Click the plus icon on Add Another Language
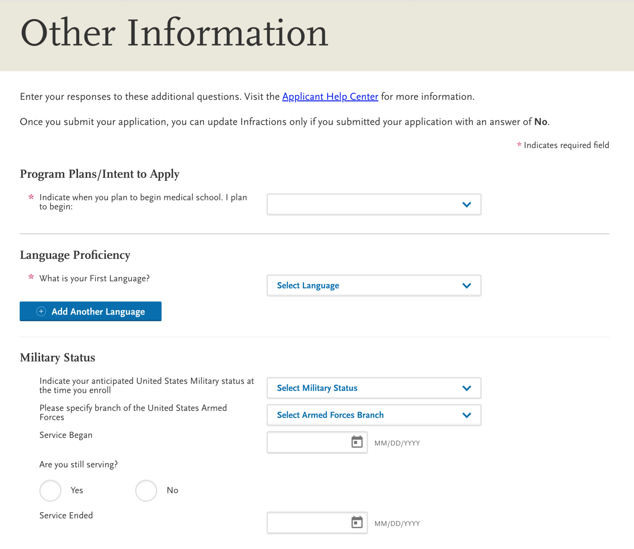The height and width of the screenshot is (549, 634). point(41,311)
